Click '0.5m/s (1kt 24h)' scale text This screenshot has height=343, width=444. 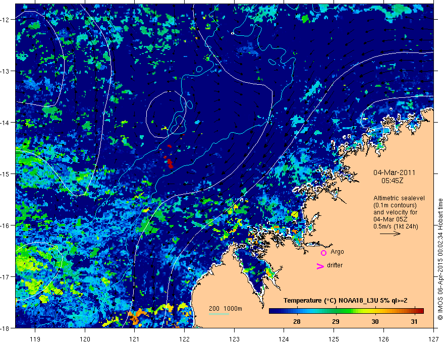tap(396, 226)
